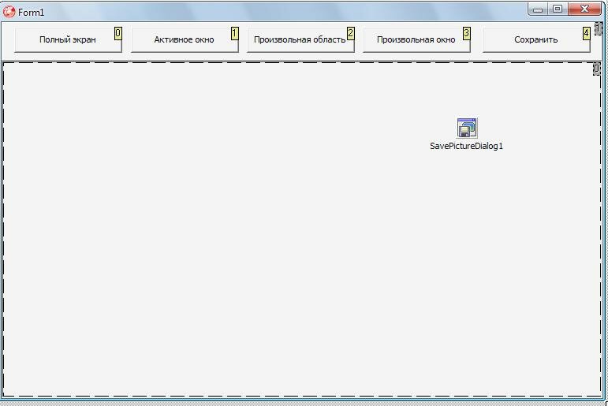608x406 pixels.
Task: Click tab order badge 1 on Активное окно
Action: coord(234,33)
